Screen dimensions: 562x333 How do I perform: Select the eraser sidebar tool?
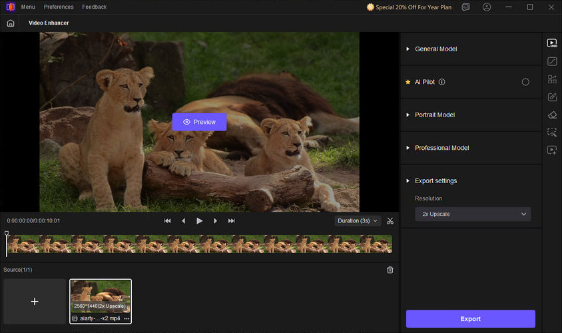(x=552, y=115)
